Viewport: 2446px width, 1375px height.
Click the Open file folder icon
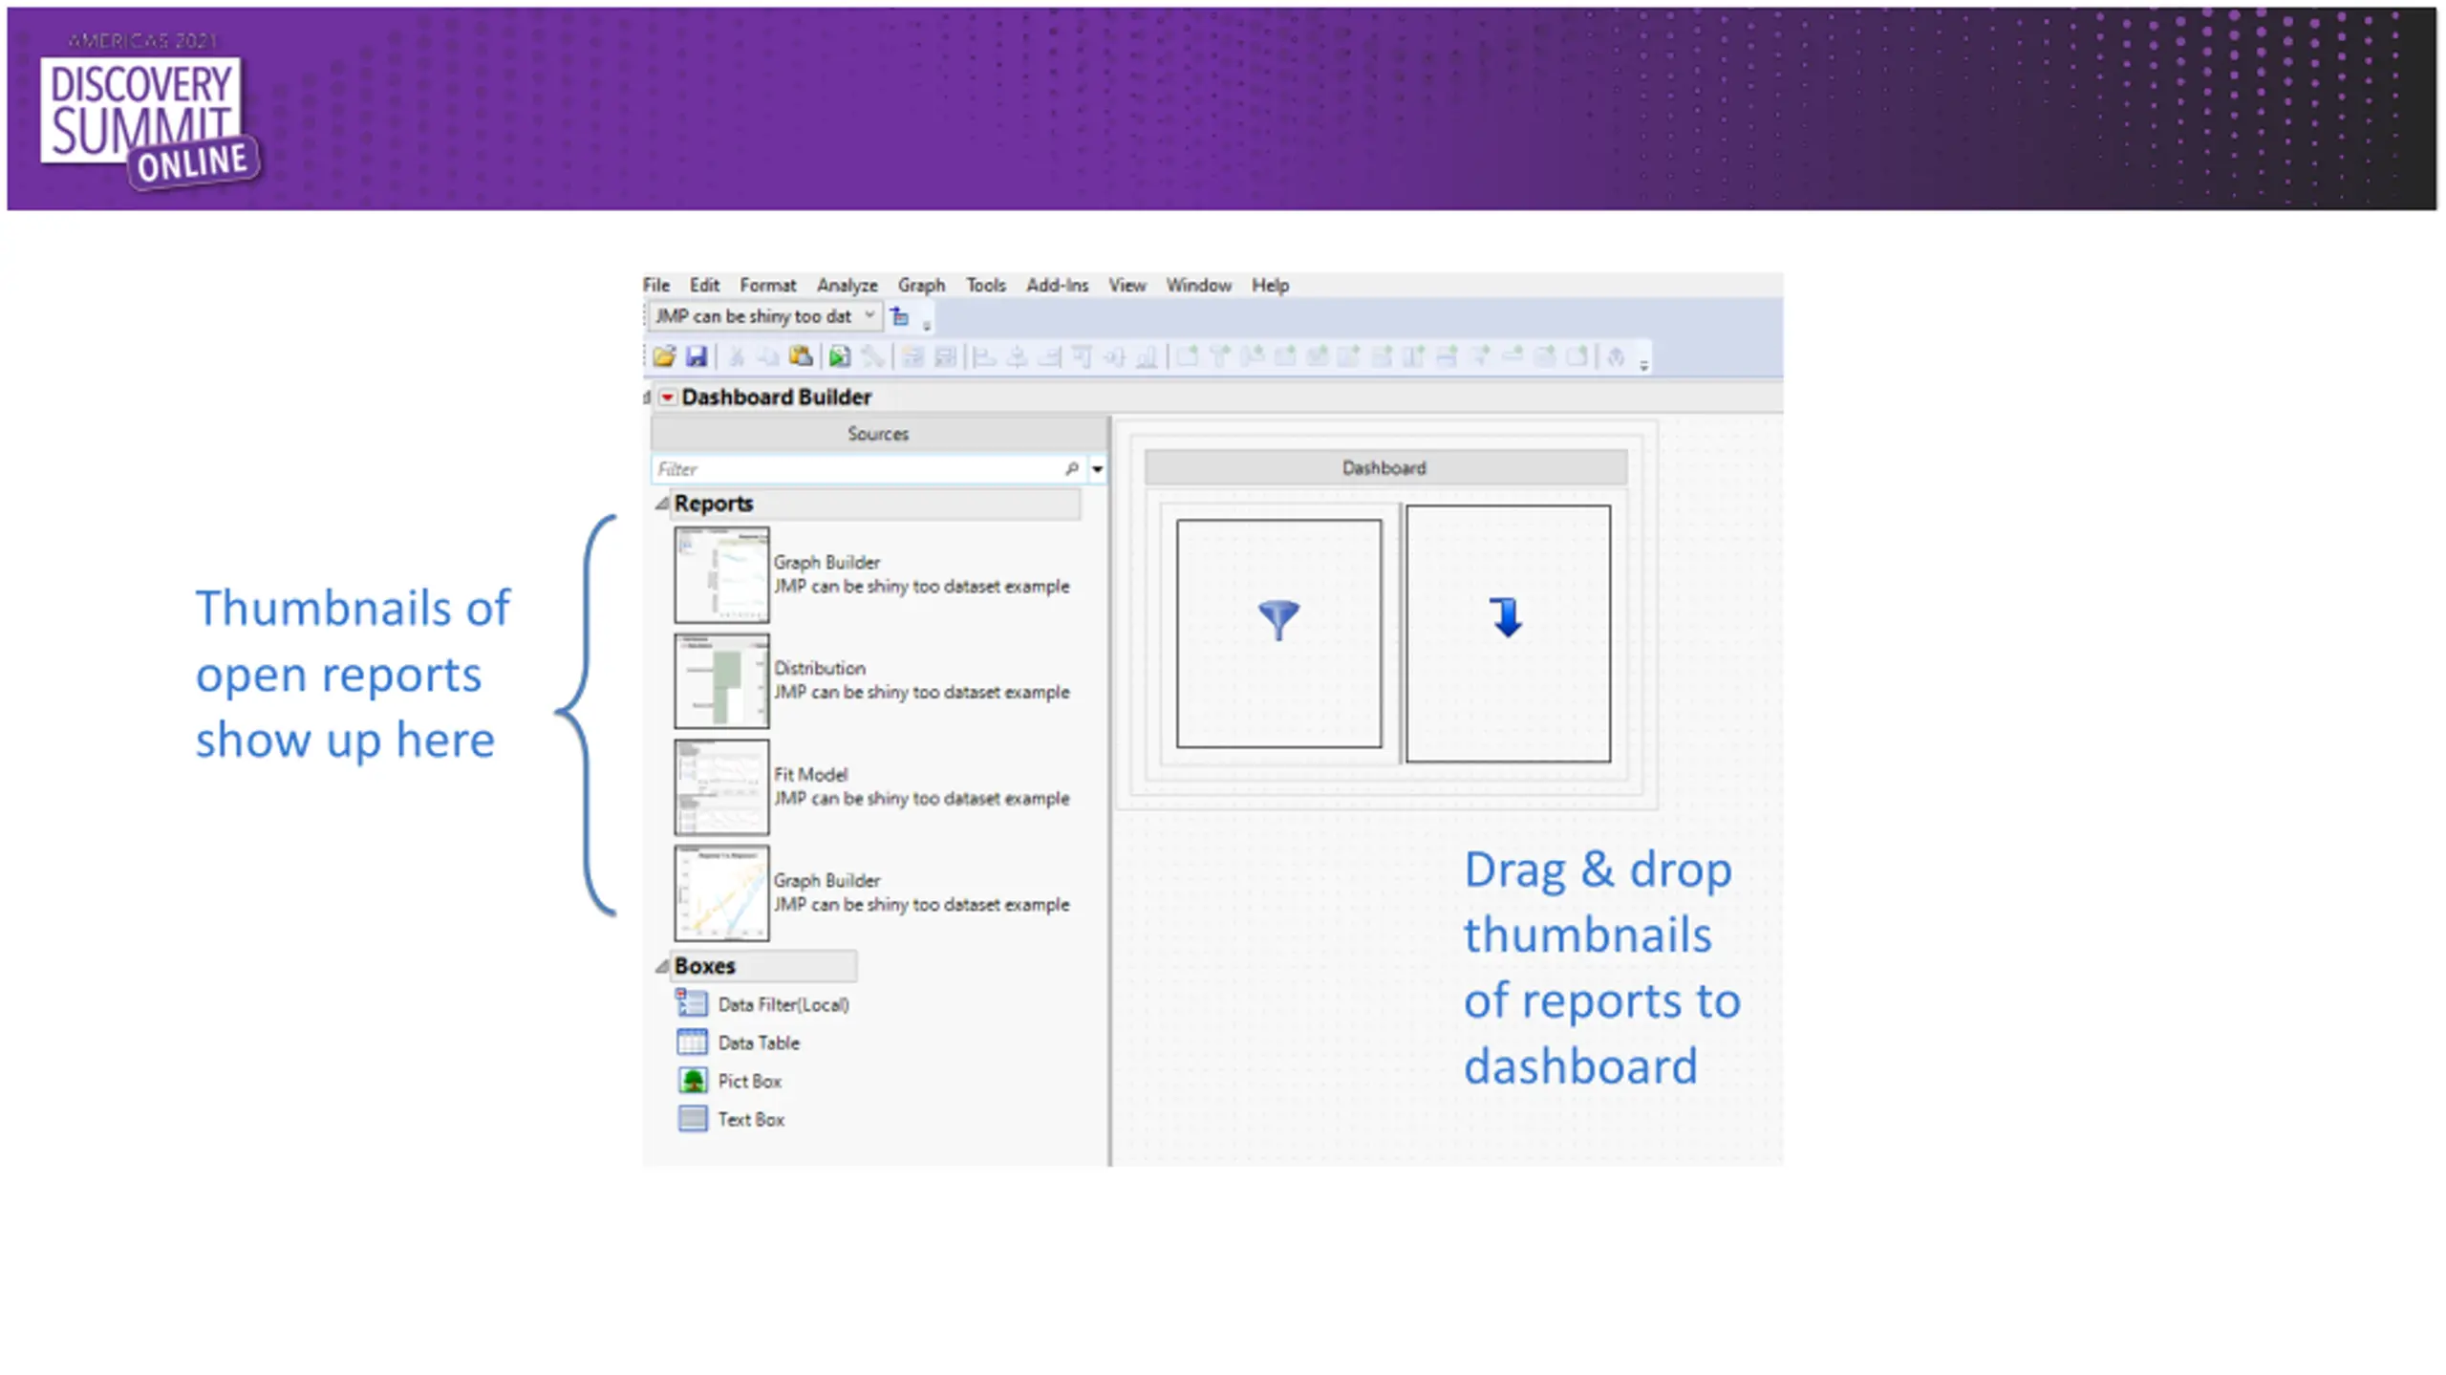point(664,357)
